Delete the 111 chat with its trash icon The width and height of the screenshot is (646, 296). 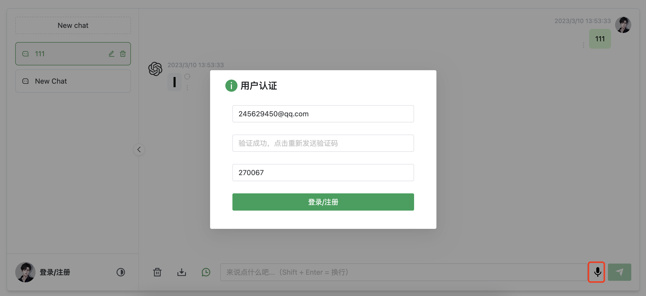[123, 54]
